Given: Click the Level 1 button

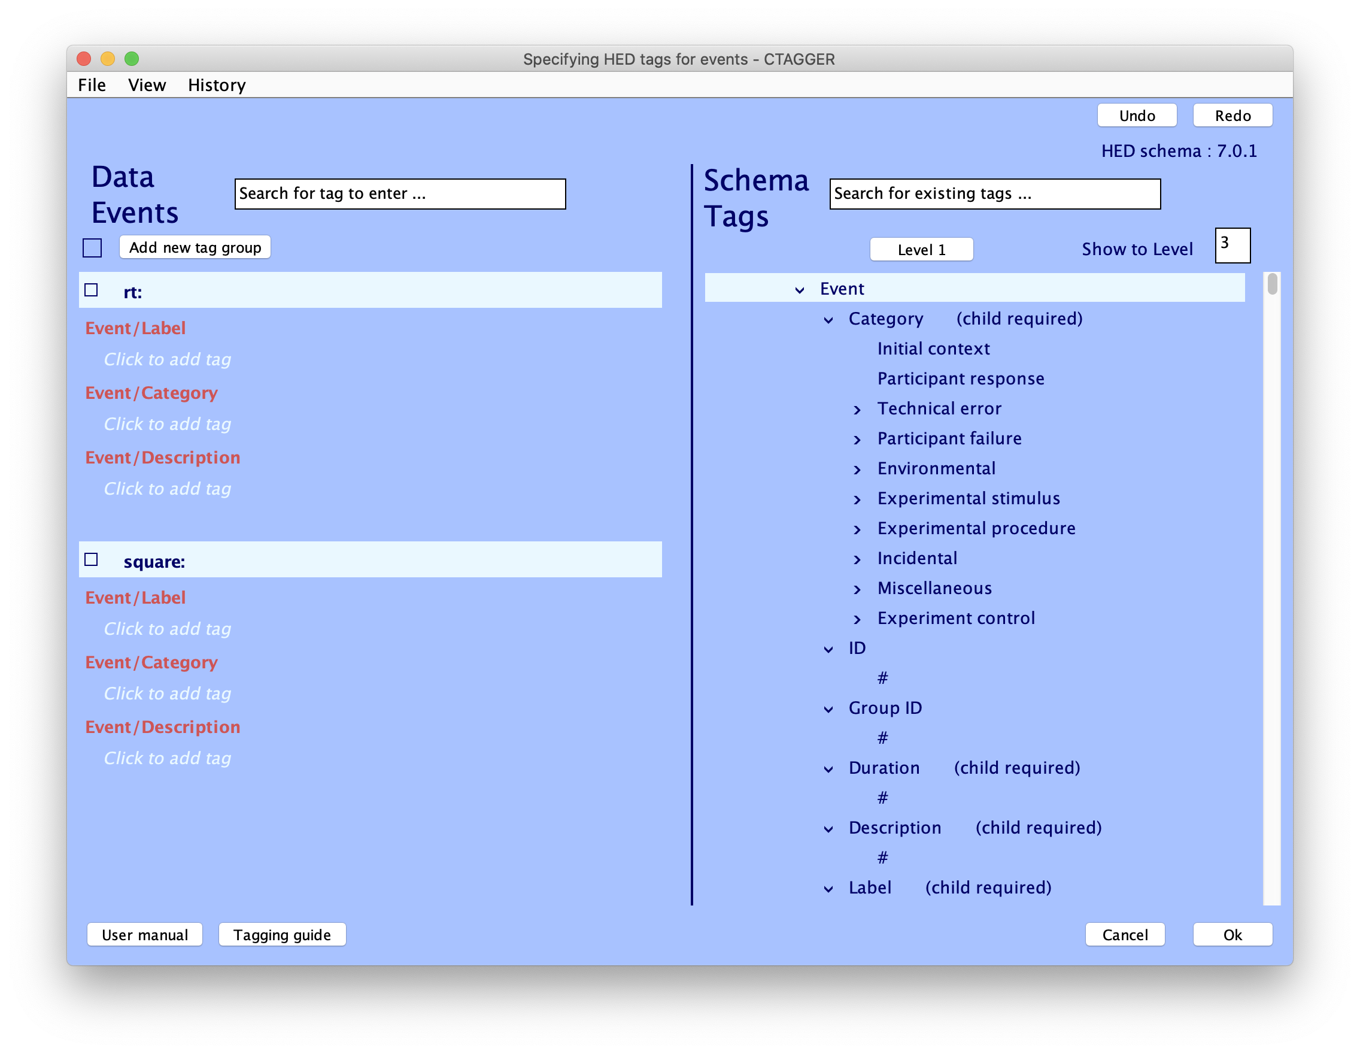Looking at the screenshot, I should click(921, 250).
